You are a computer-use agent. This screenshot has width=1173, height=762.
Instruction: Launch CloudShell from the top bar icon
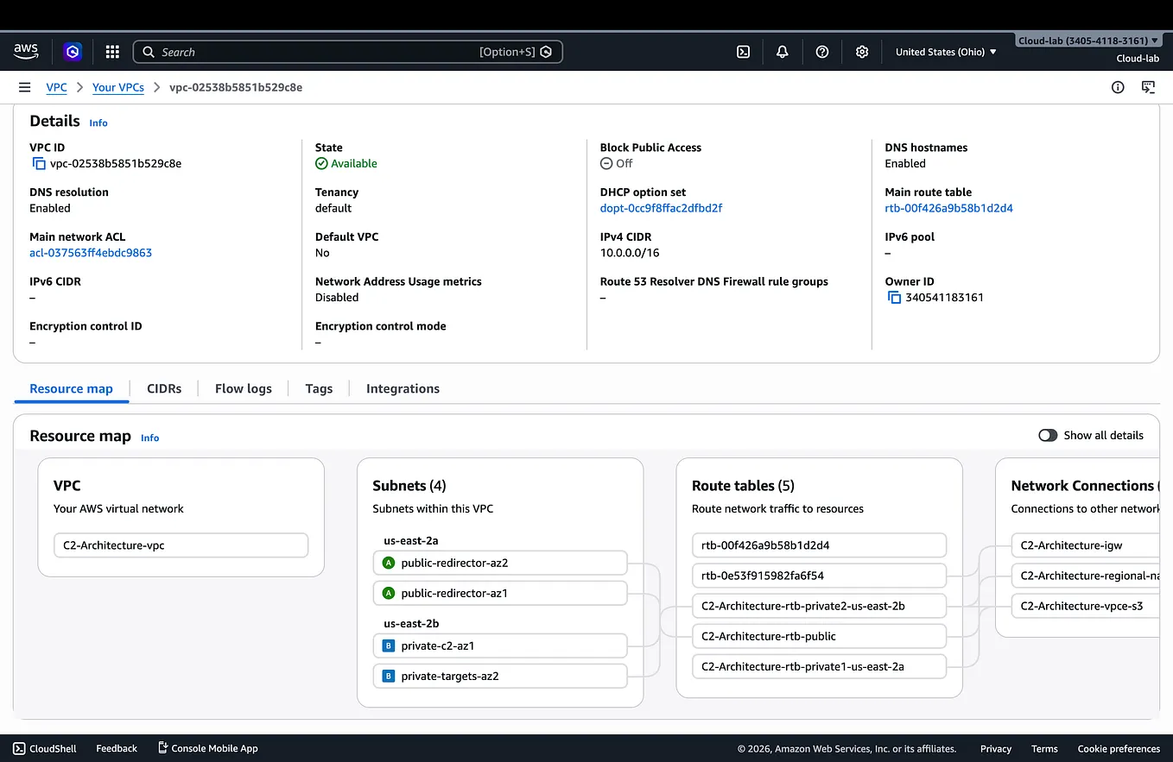[x=743, y=52]
